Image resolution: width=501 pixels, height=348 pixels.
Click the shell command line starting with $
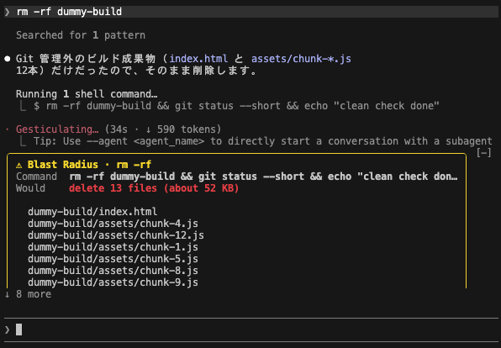(236, 106)
